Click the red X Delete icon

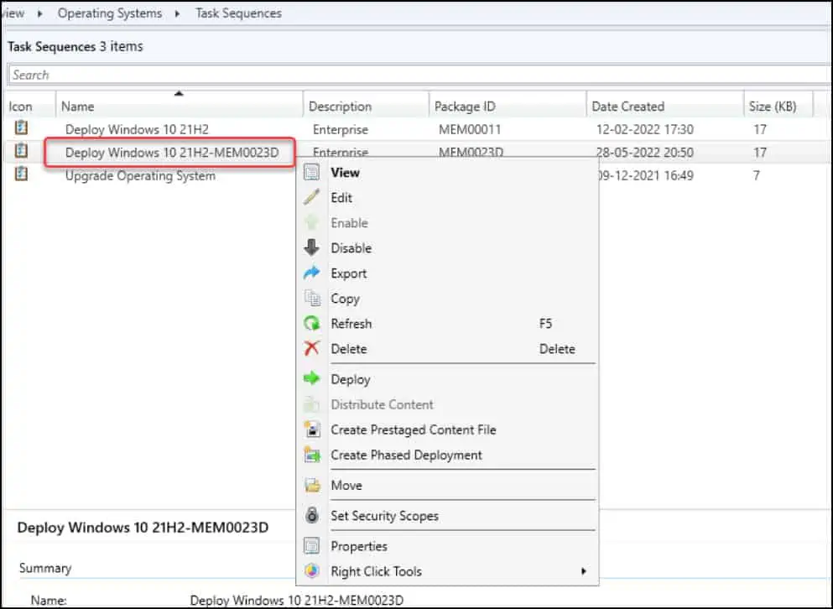(312, 349)
